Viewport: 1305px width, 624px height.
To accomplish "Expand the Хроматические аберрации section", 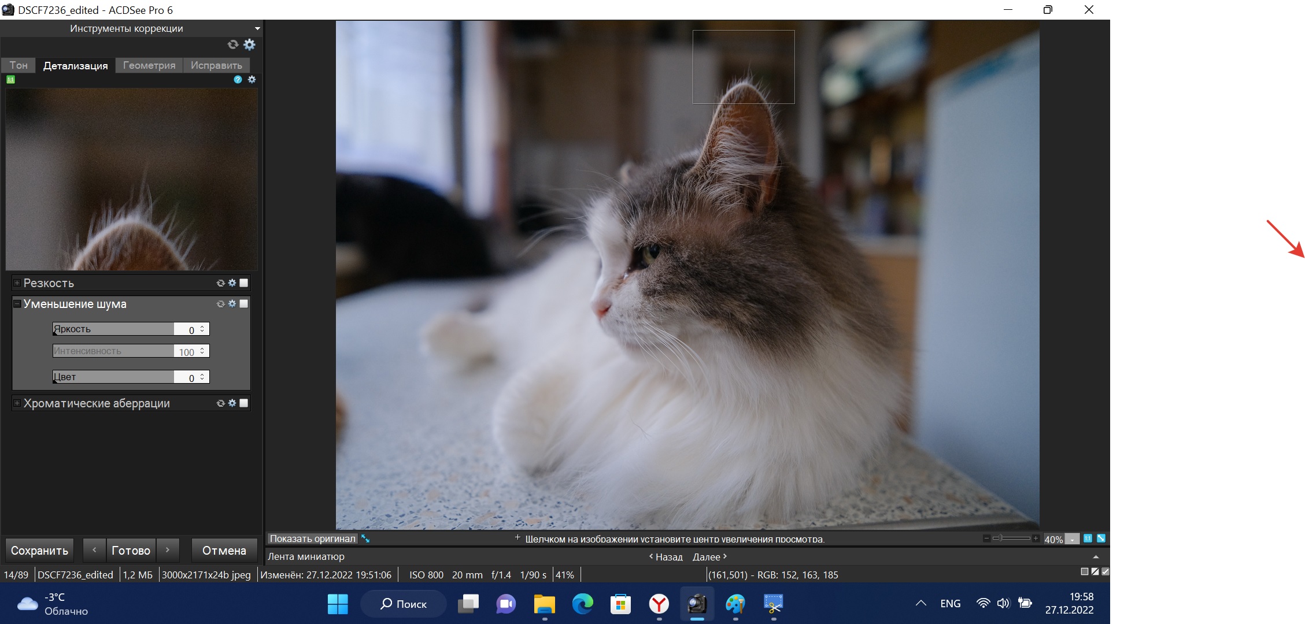I will point(17,403).
